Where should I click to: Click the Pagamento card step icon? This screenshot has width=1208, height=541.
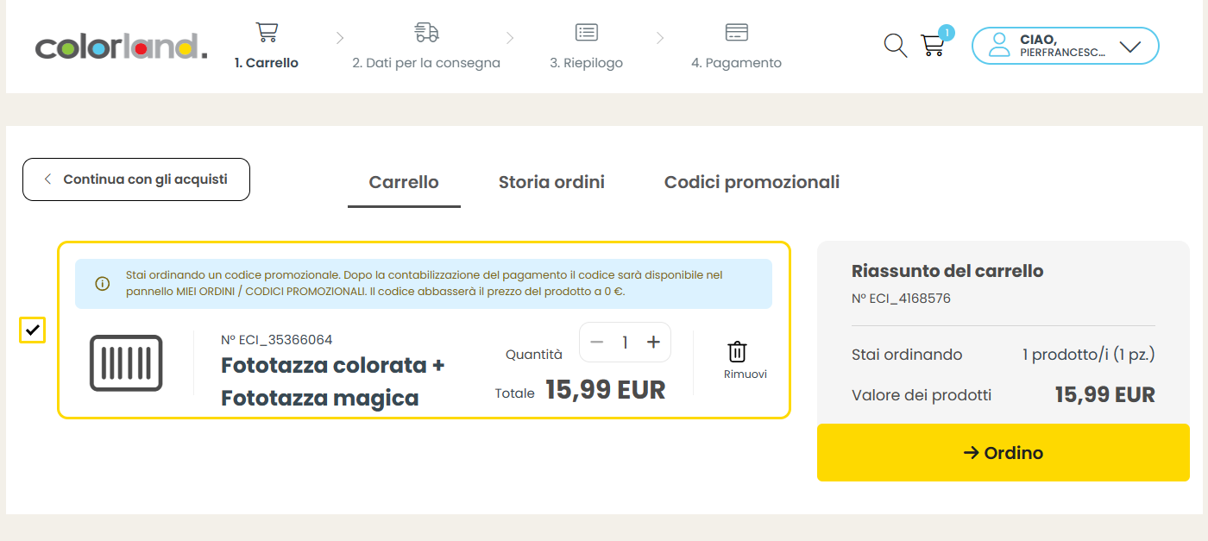[x=736, y=33]
